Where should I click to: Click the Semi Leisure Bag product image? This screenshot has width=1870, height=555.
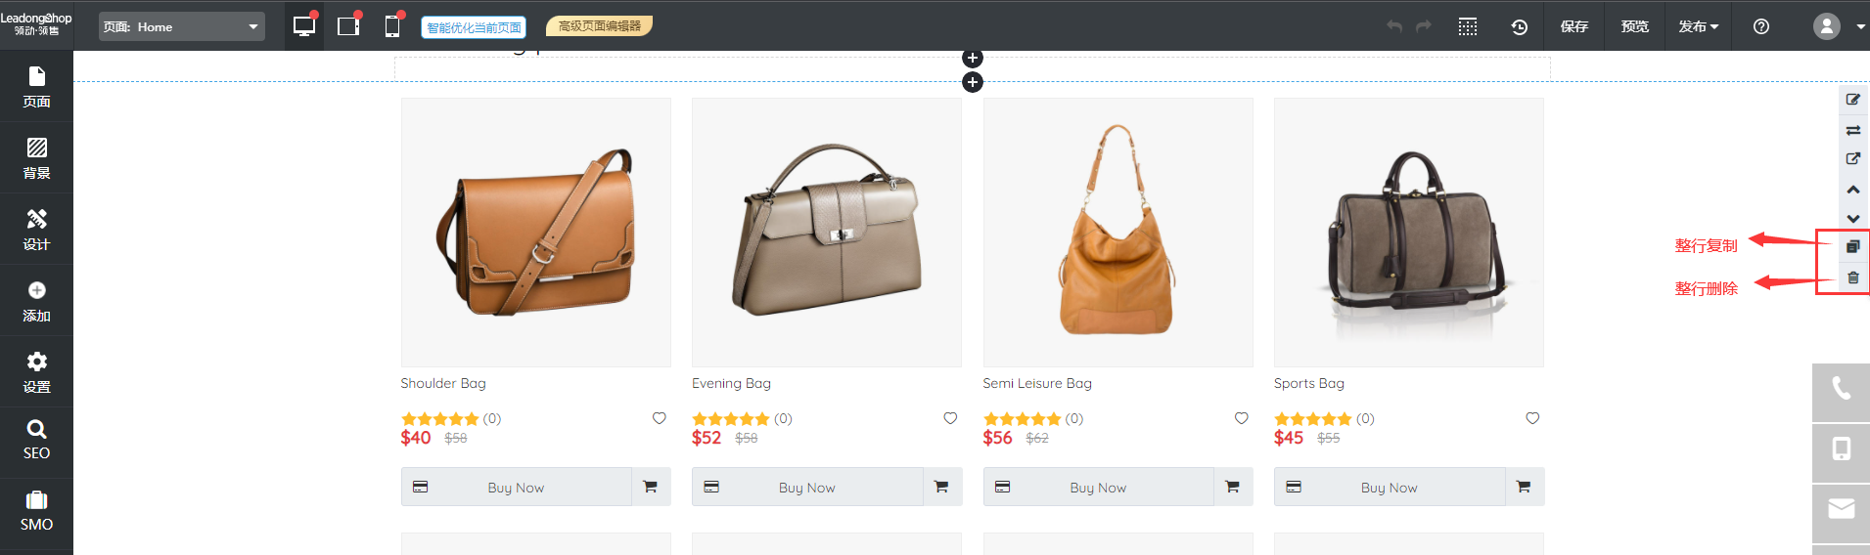point(1117,233)
